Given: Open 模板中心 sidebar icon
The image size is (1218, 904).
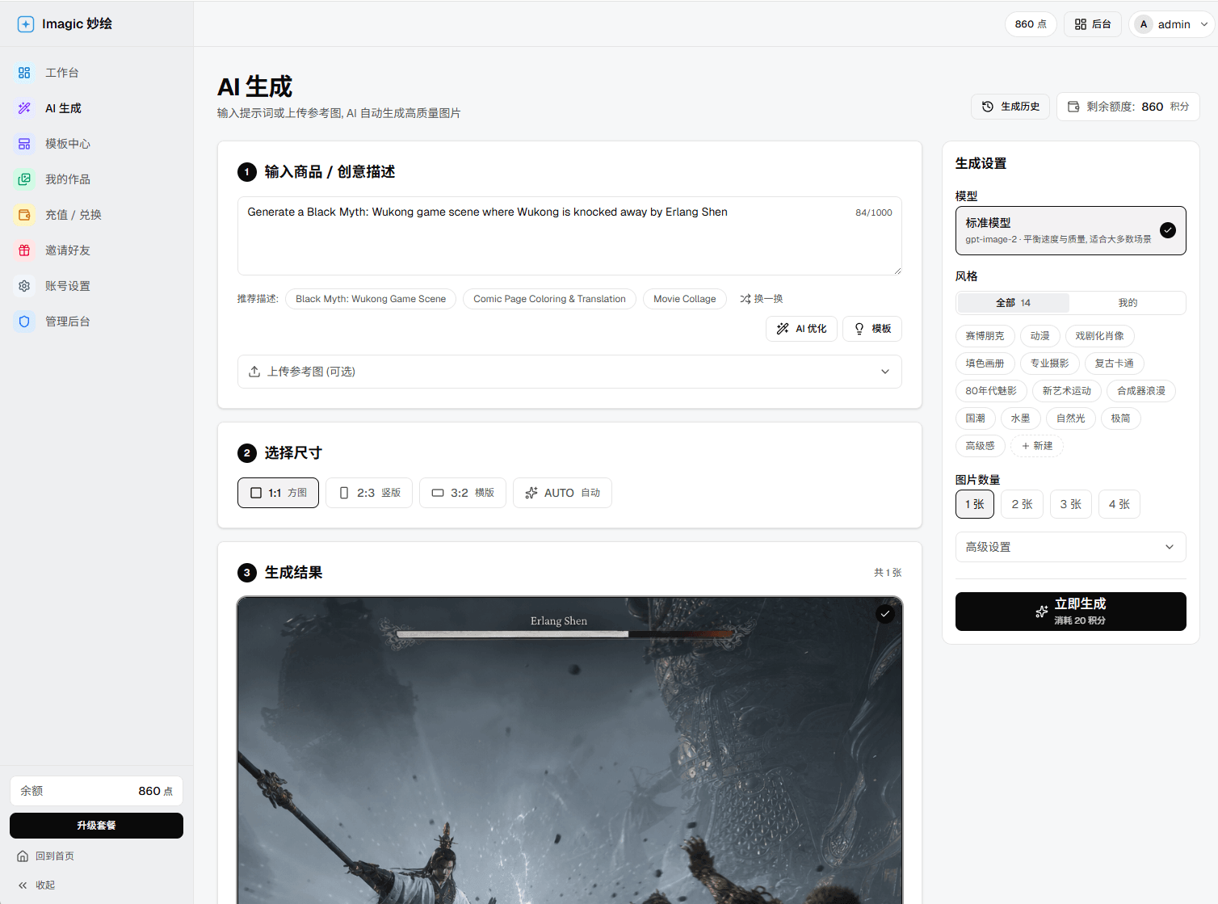Looking at the screenshot, I should coord(24,144).
